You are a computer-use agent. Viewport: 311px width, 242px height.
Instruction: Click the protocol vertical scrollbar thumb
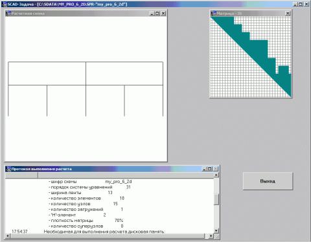[x=216, y=199]
